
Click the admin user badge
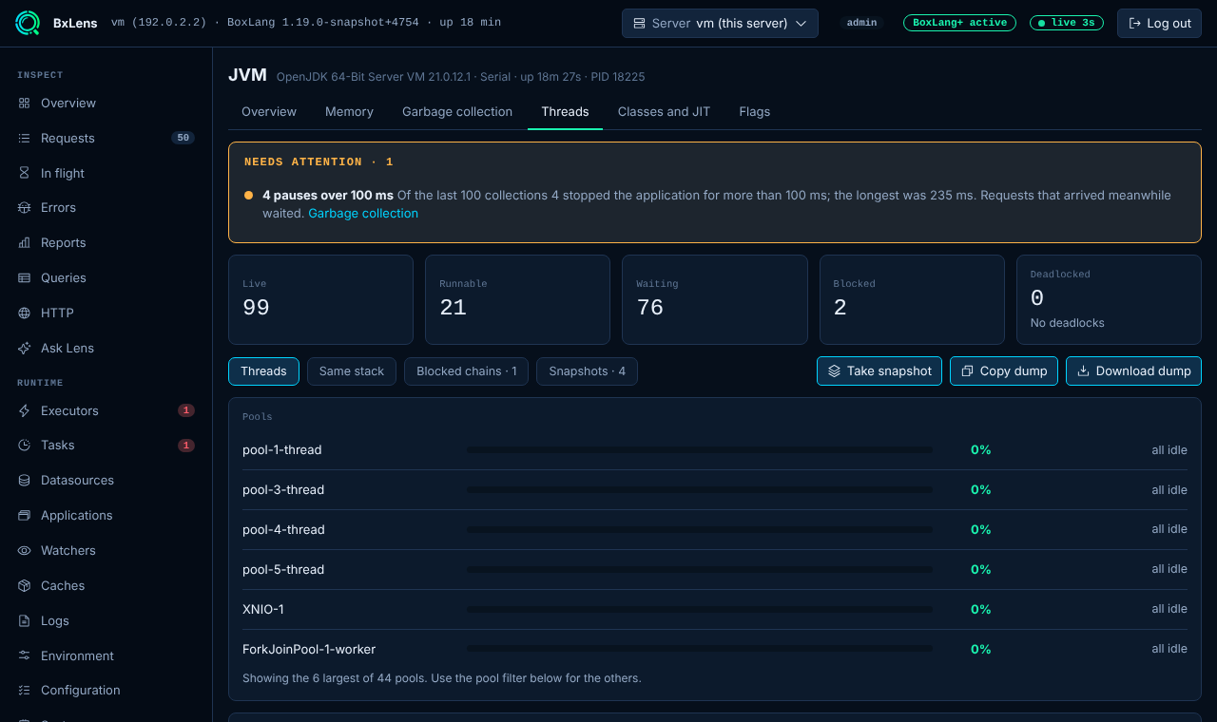click(861, 23)
